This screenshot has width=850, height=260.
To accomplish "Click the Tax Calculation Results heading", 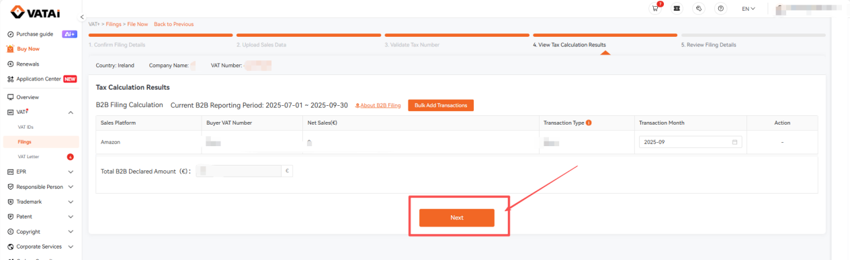I will 133,87.
